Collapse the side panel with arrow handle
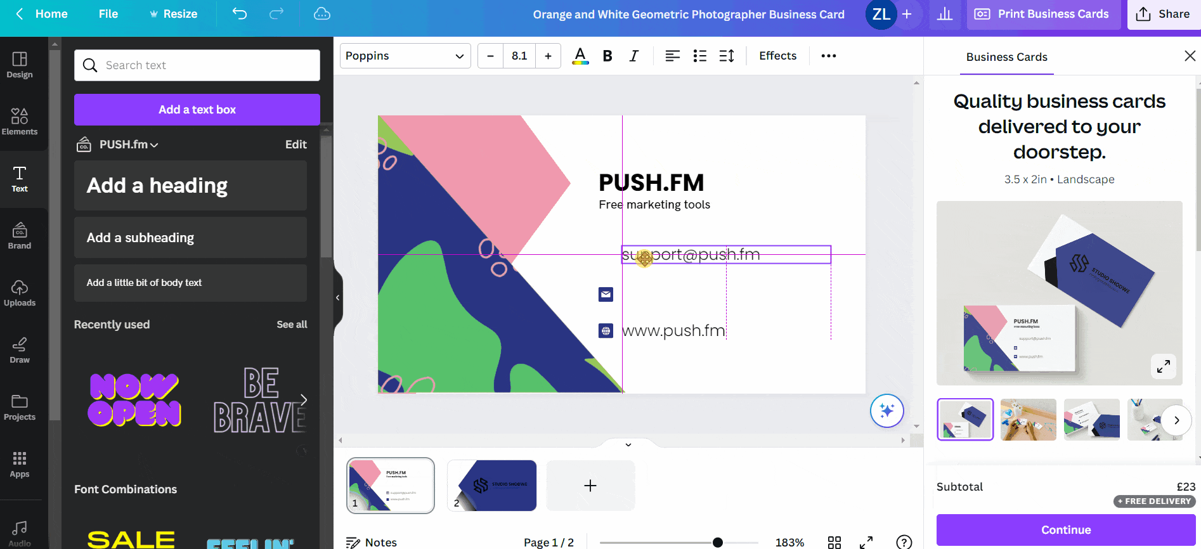This screenshot has height=549, width=1201. click(x=337, y=297)
